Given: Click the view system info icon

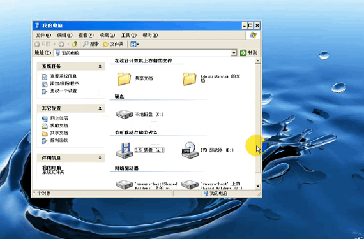Looking at the screenshot, I should click(44, 76).
